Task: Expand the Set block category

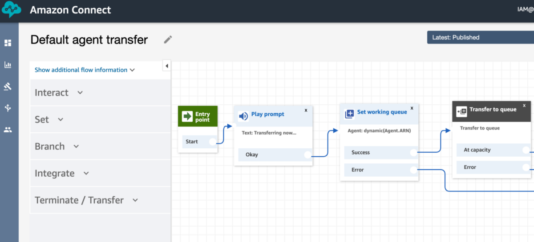Action: point(49,119)
